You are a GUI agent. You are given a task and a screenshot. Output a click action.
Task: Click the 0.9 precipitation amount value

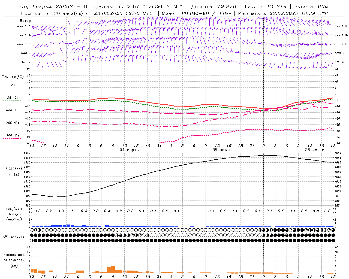click(x=61, y=211)
